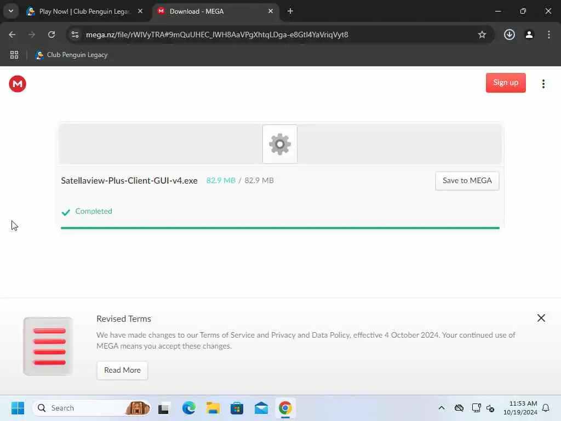Open Read More about revised terms

(x=122, y=370)
